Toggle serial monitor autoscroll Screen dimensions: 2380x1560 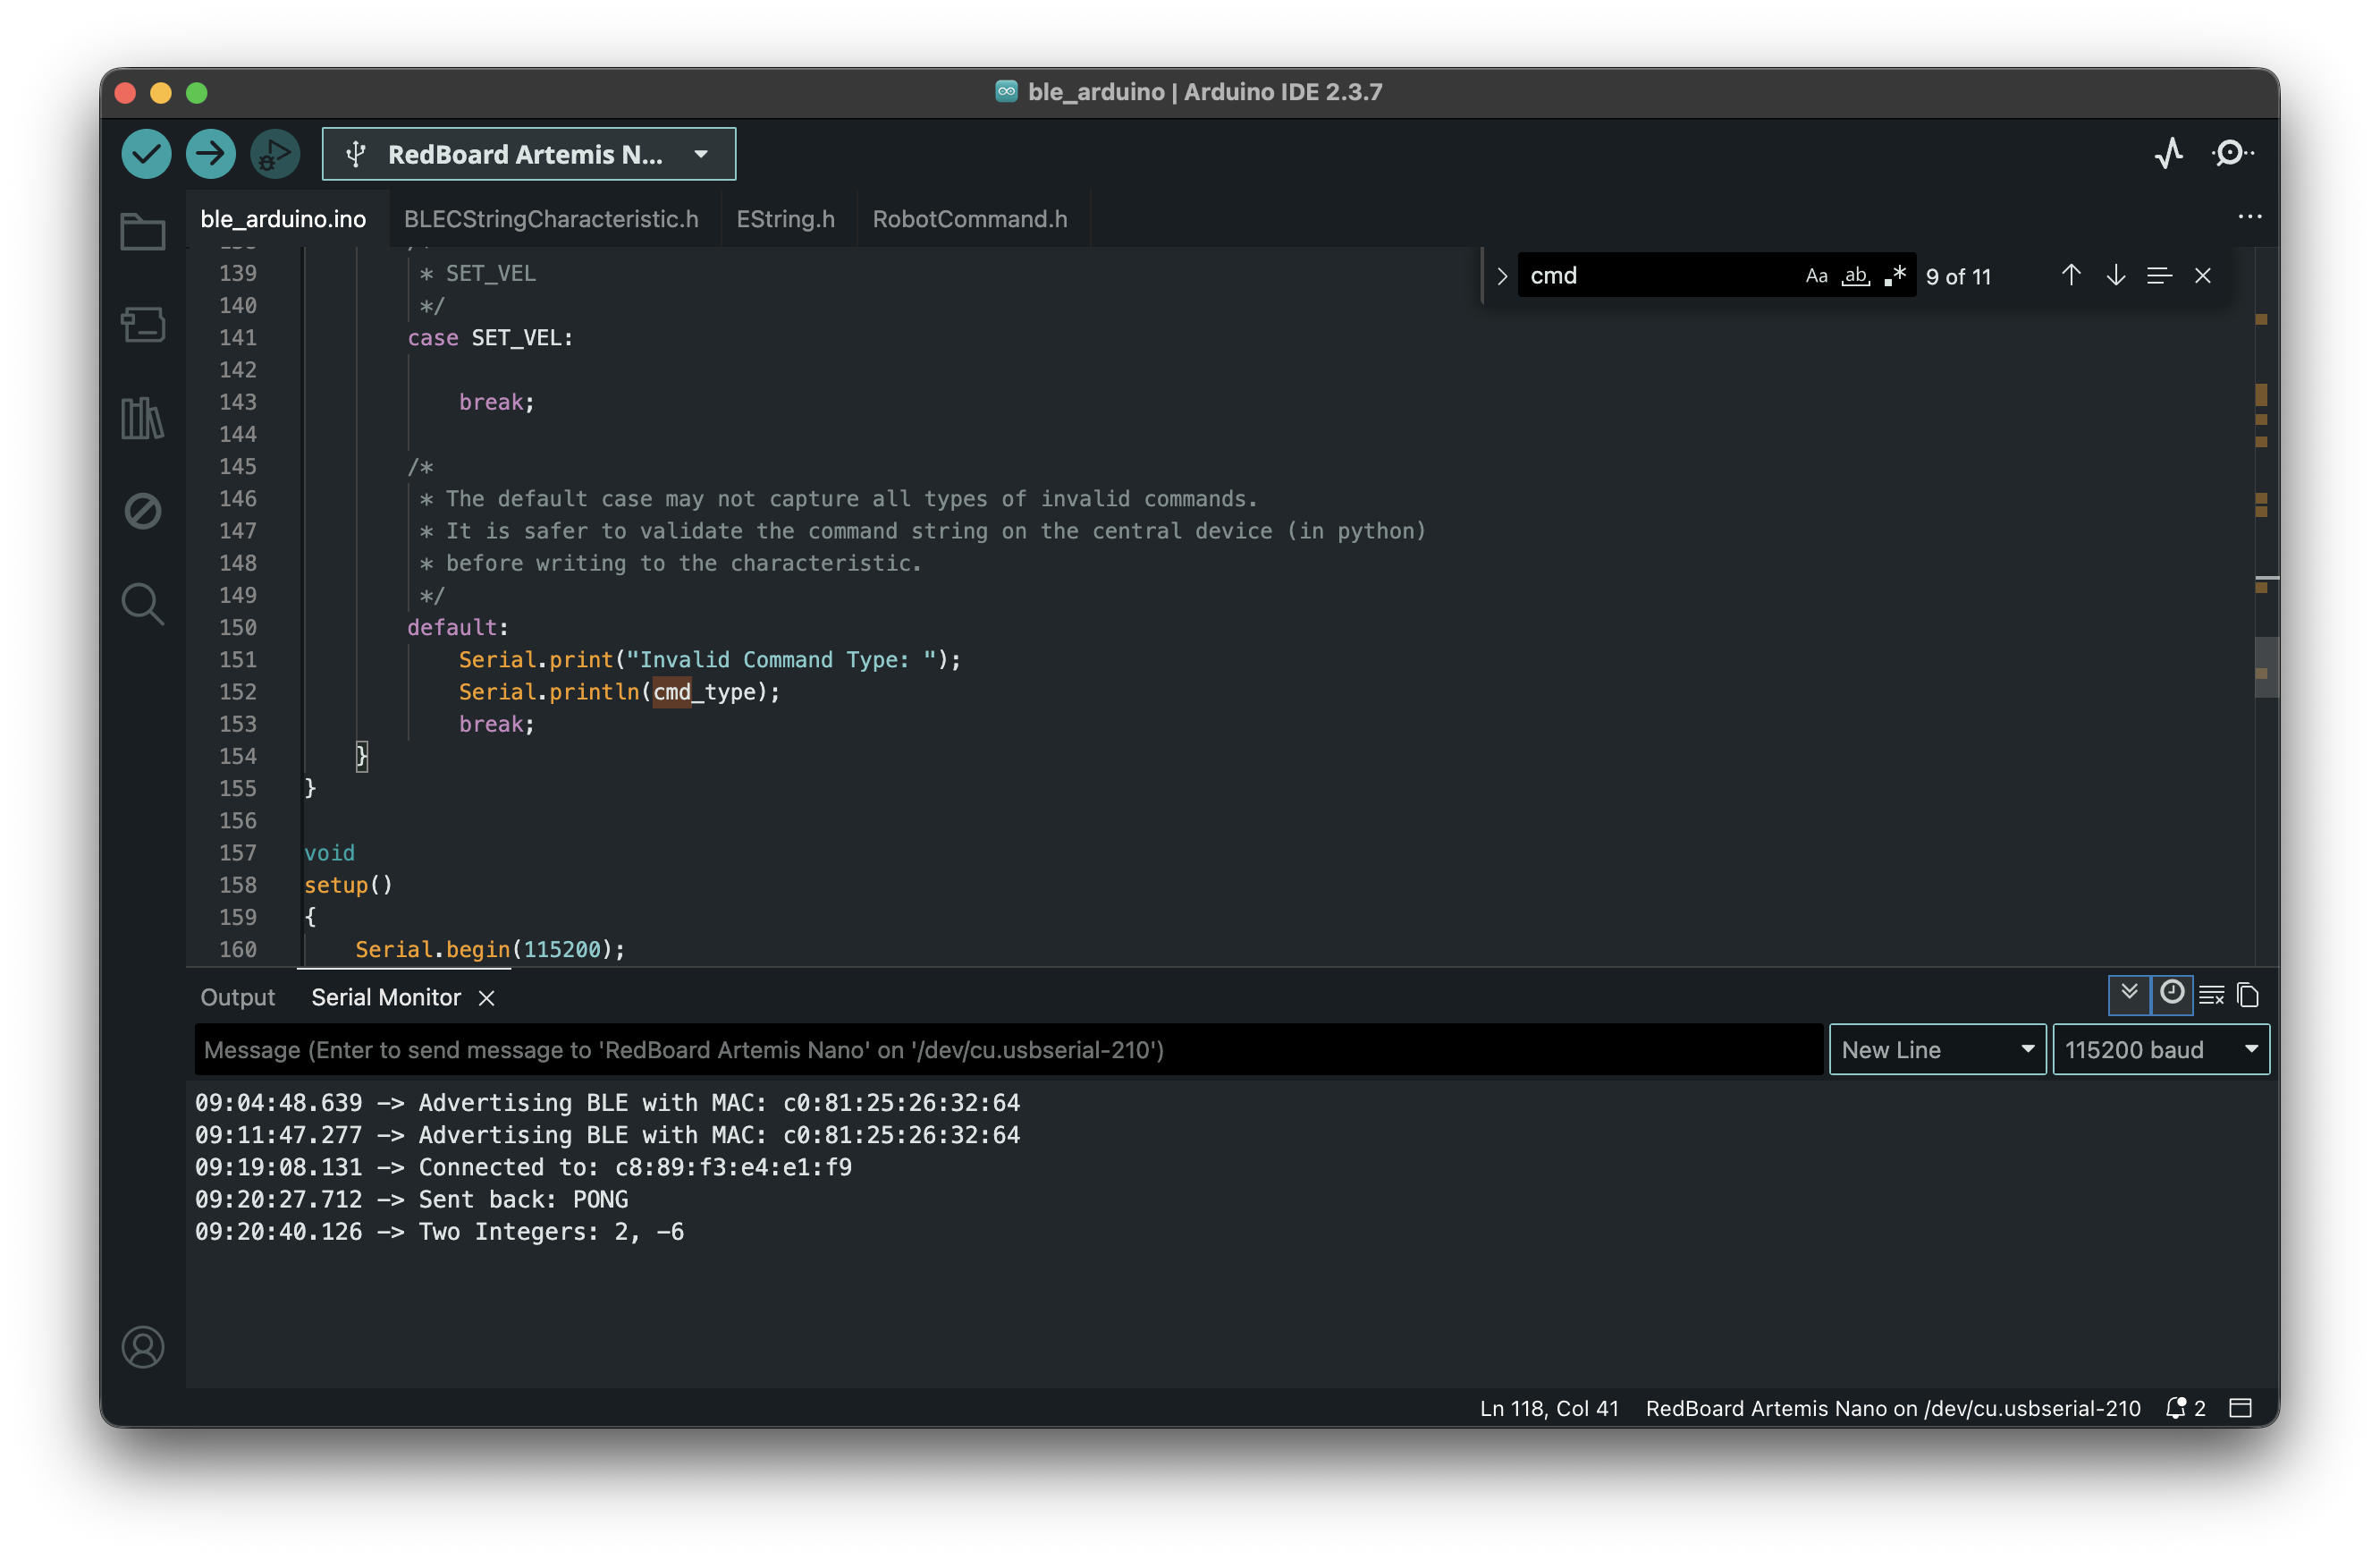point(2129,994)
